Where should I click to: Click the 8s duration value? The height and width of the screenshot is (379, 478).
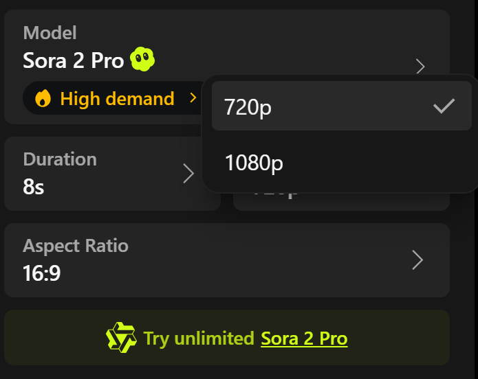point(34,187)
